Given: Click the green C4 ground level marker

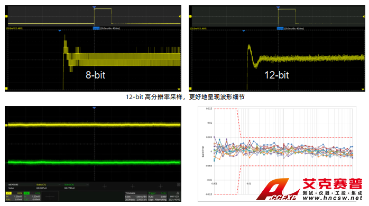Looking at the screenshot, I should tap(6, 162).
